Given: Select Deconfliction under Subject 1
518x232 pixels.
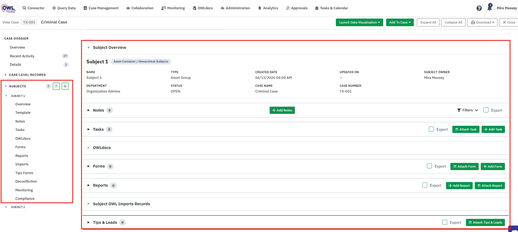Looking at the screenshot, I should pos(26,181).
